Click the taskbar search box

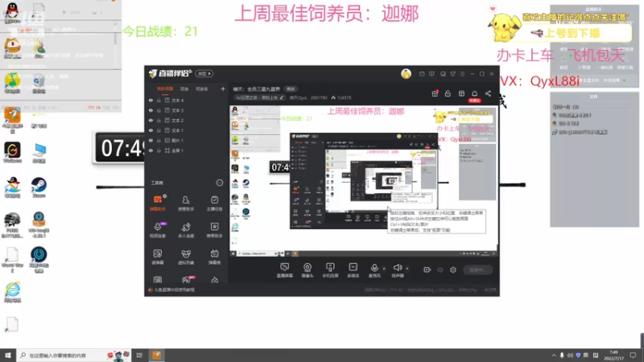point(74,355)
